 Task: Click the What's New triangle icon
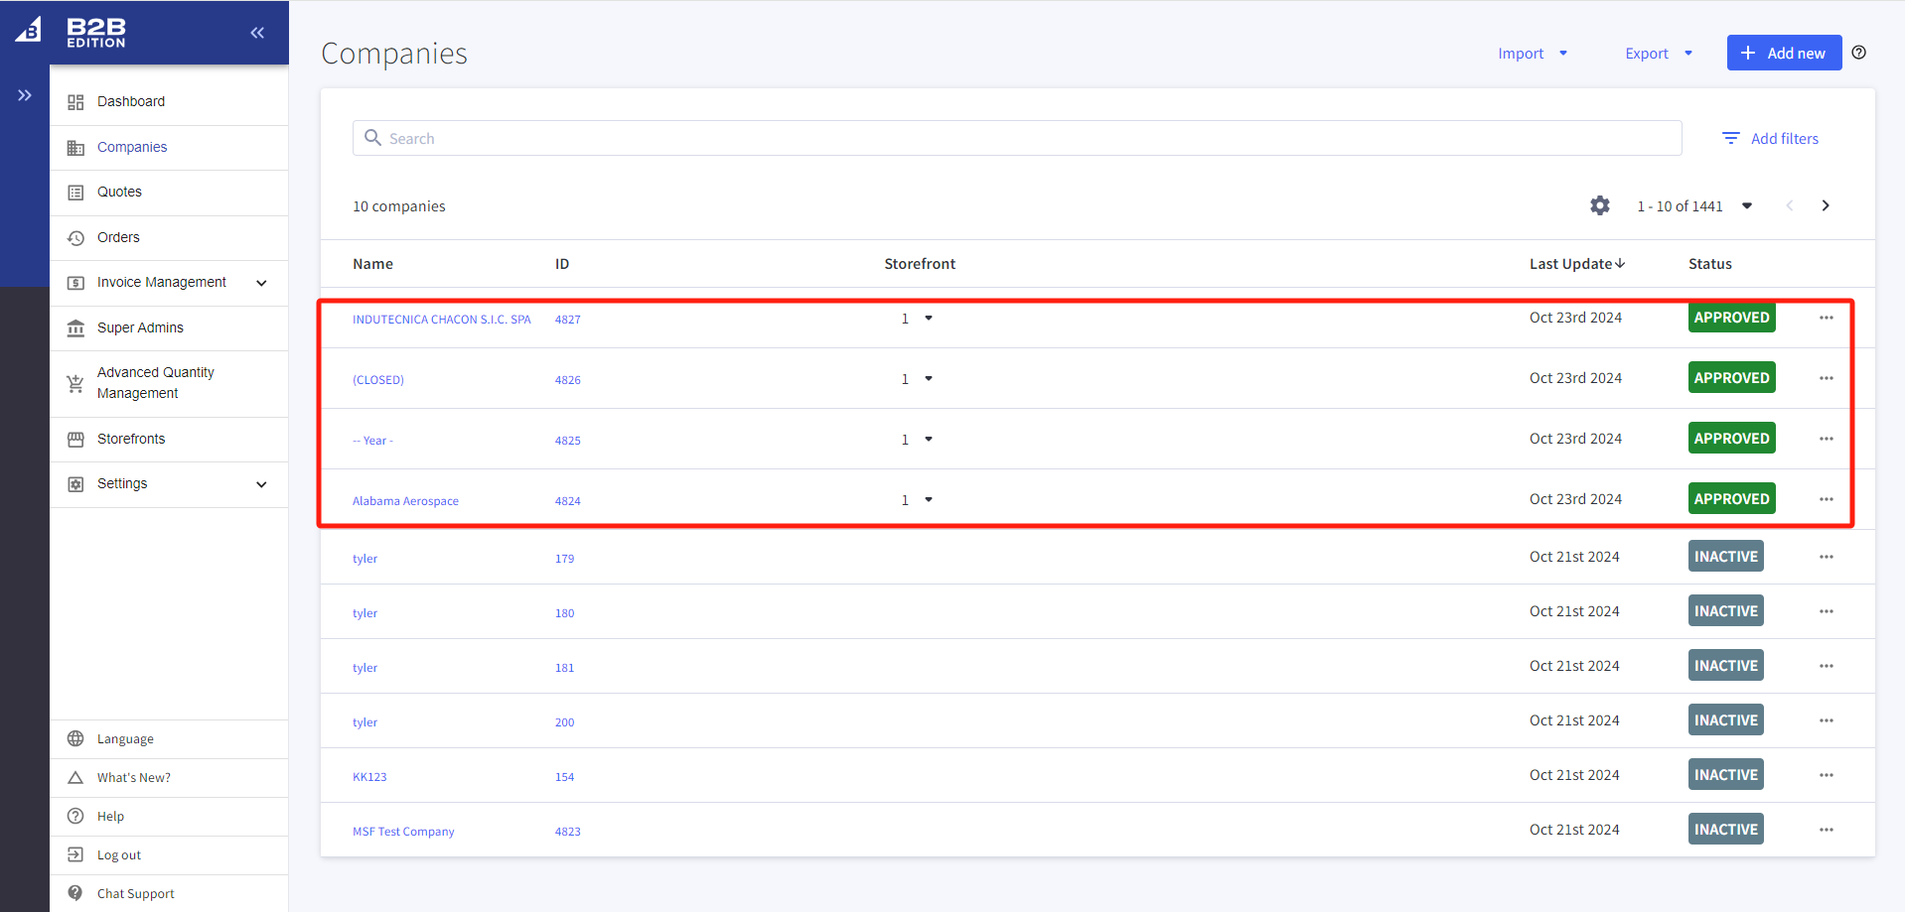(x=75, y=777)
